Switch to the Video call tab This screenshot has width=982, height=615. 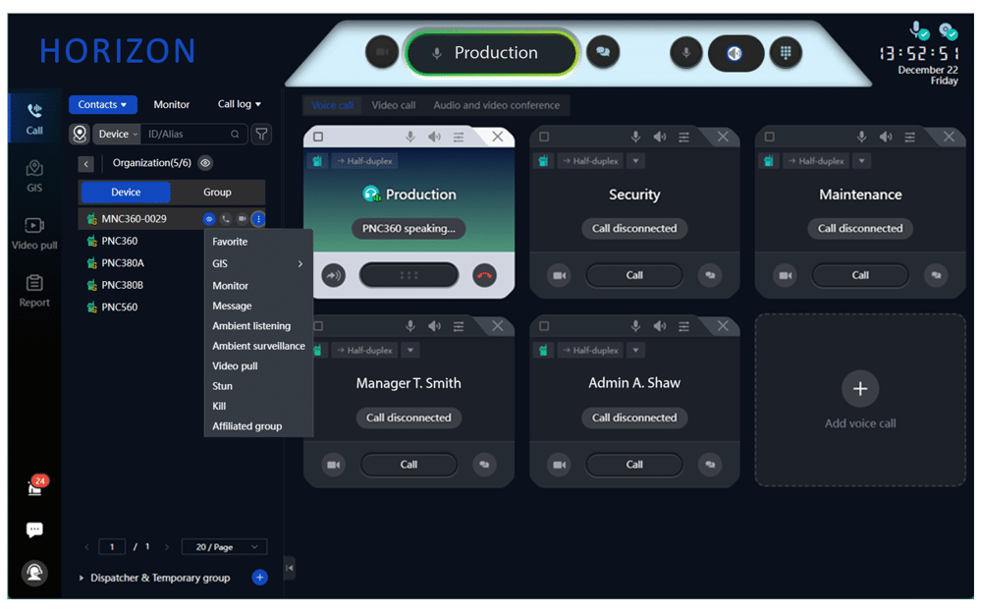[x=393, y=105]
